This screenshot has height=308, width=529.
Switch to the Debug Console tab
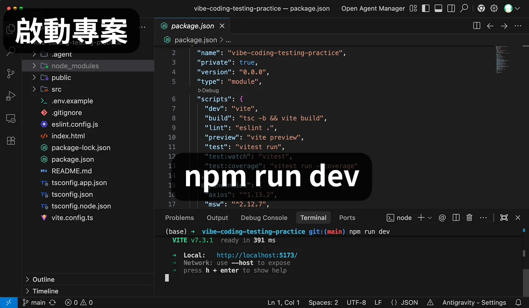264,218
